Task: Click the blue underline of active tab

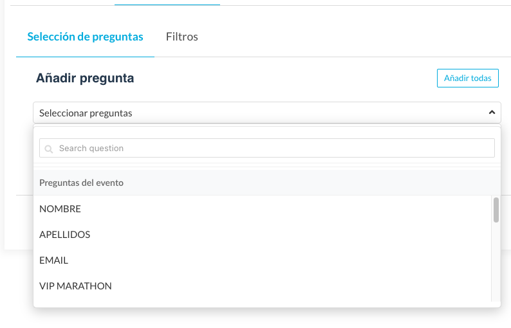Action: click(x=85, y=57)
